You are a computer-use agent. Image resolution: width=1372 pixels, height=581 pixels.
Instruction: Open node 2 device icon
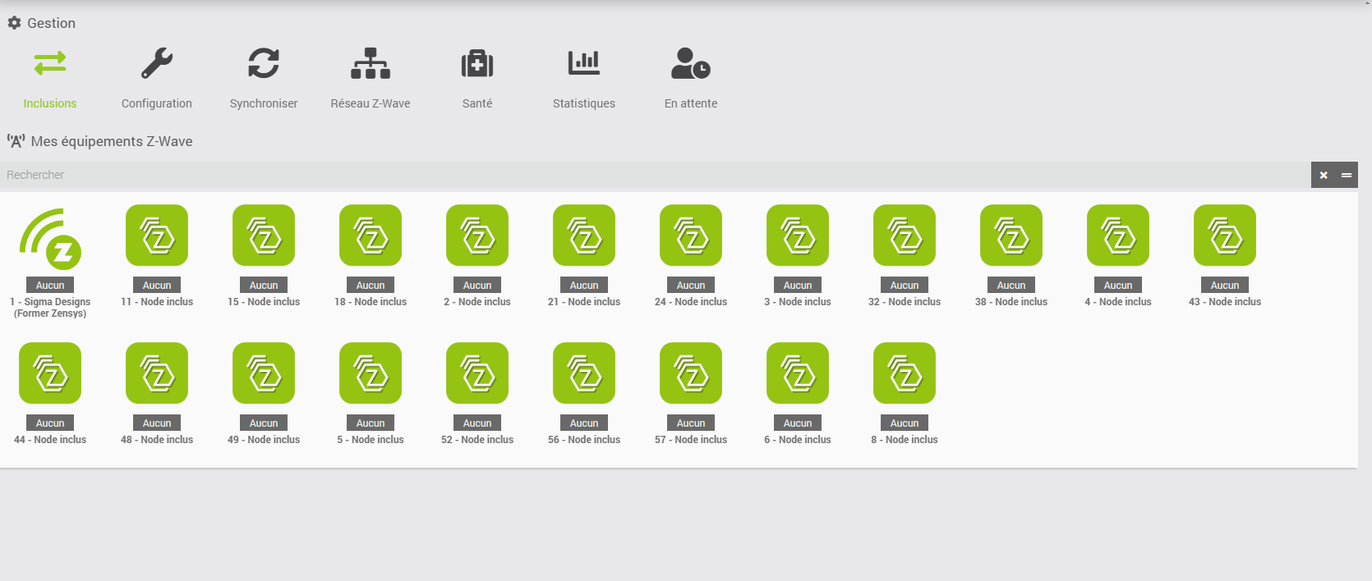pyautogui.click(x=477, y=236)
